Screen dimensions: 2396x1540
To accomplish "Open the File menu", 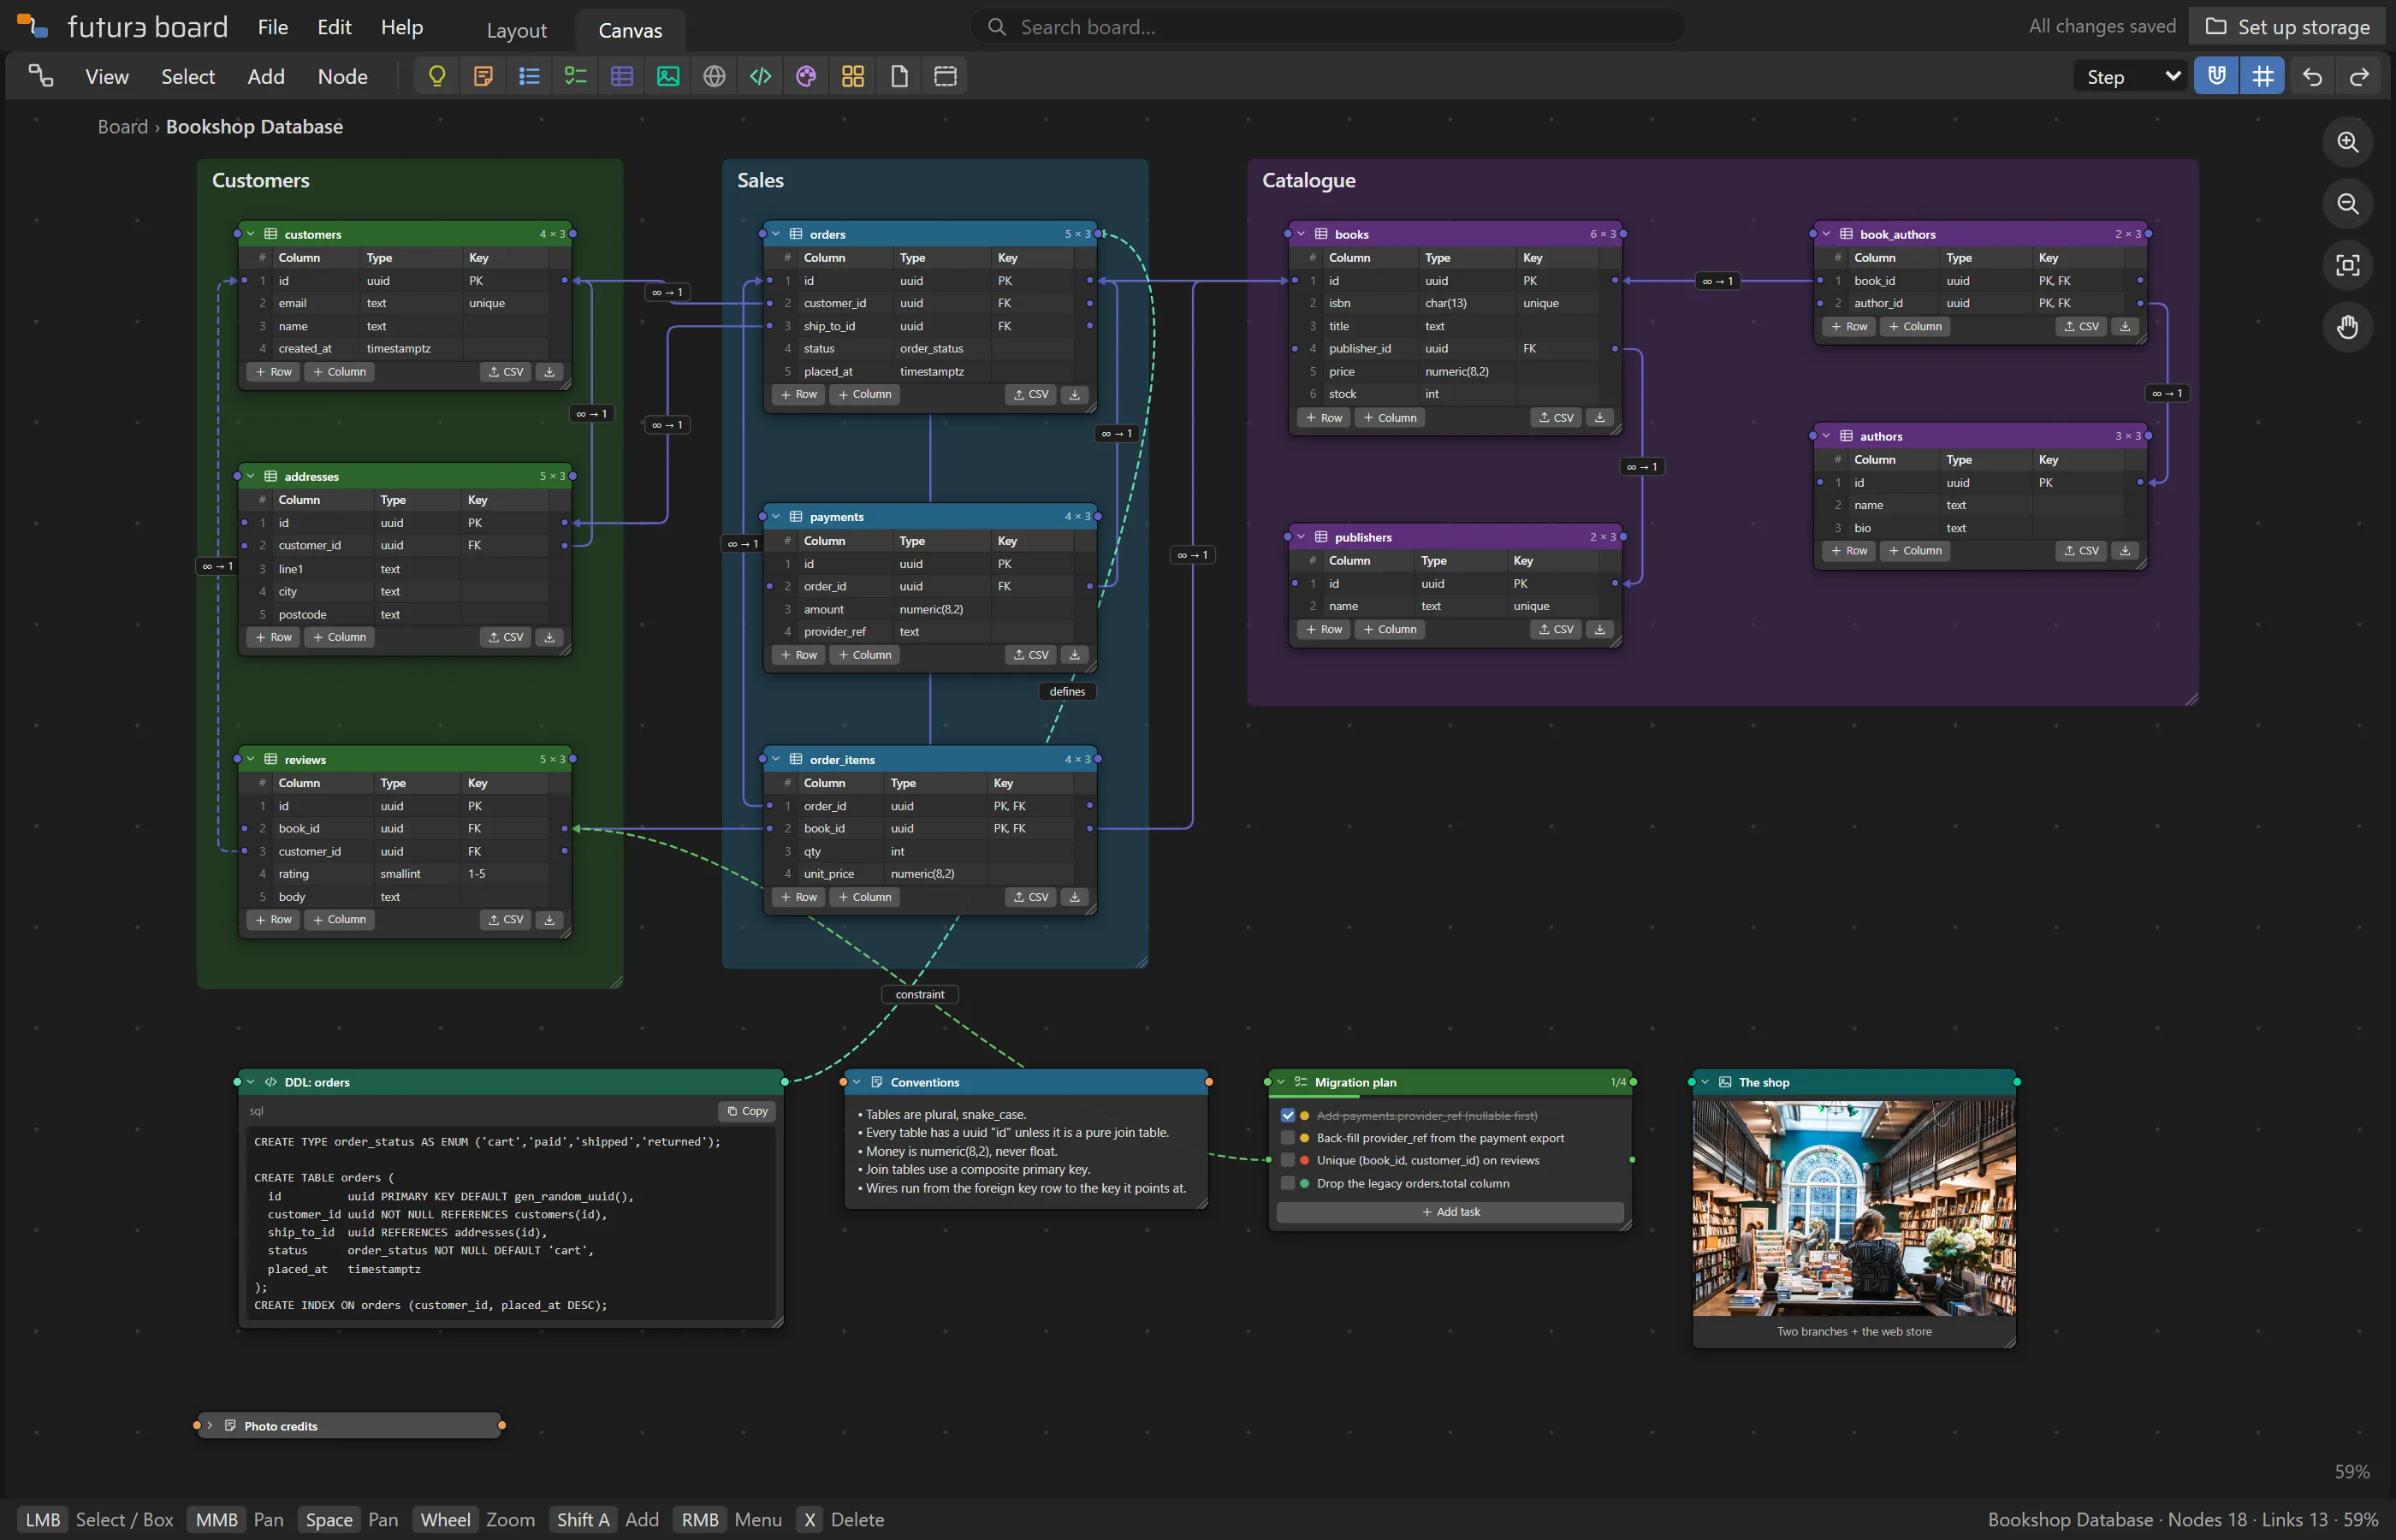I will point(272,27).
